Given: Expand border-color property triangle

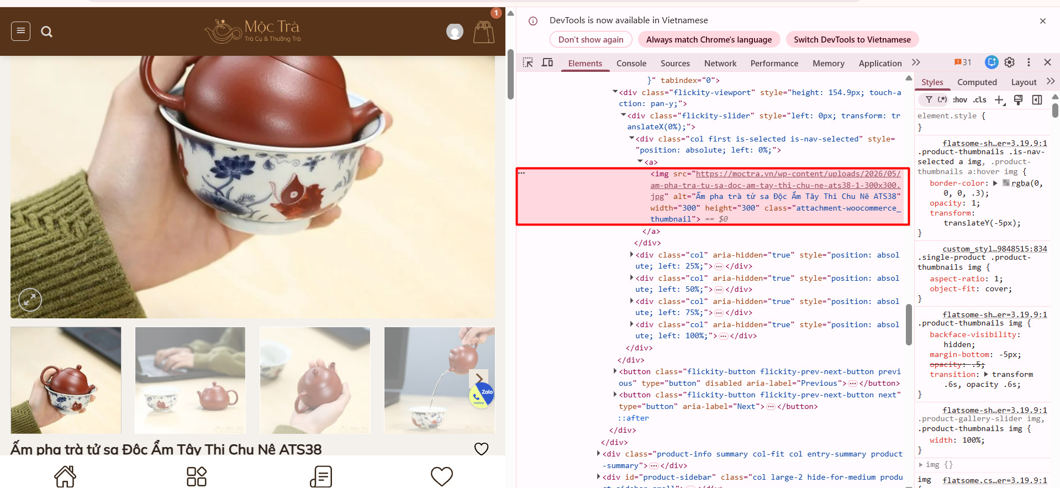Looking at the screenshot, I should coord(995,183).
